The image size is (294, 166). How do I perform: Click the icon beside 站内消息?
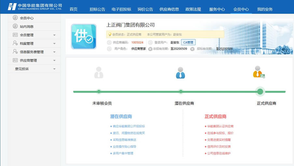(x=15, y=26)
